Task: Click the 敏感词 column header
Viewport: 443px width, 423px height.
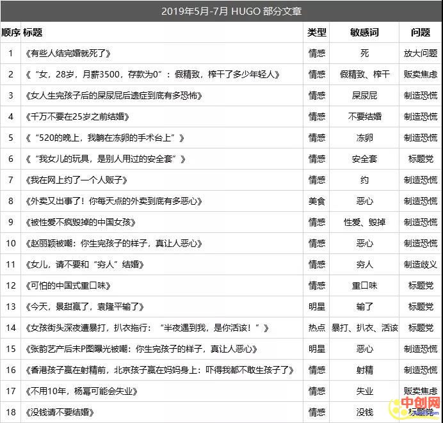Action: (364, 32)
